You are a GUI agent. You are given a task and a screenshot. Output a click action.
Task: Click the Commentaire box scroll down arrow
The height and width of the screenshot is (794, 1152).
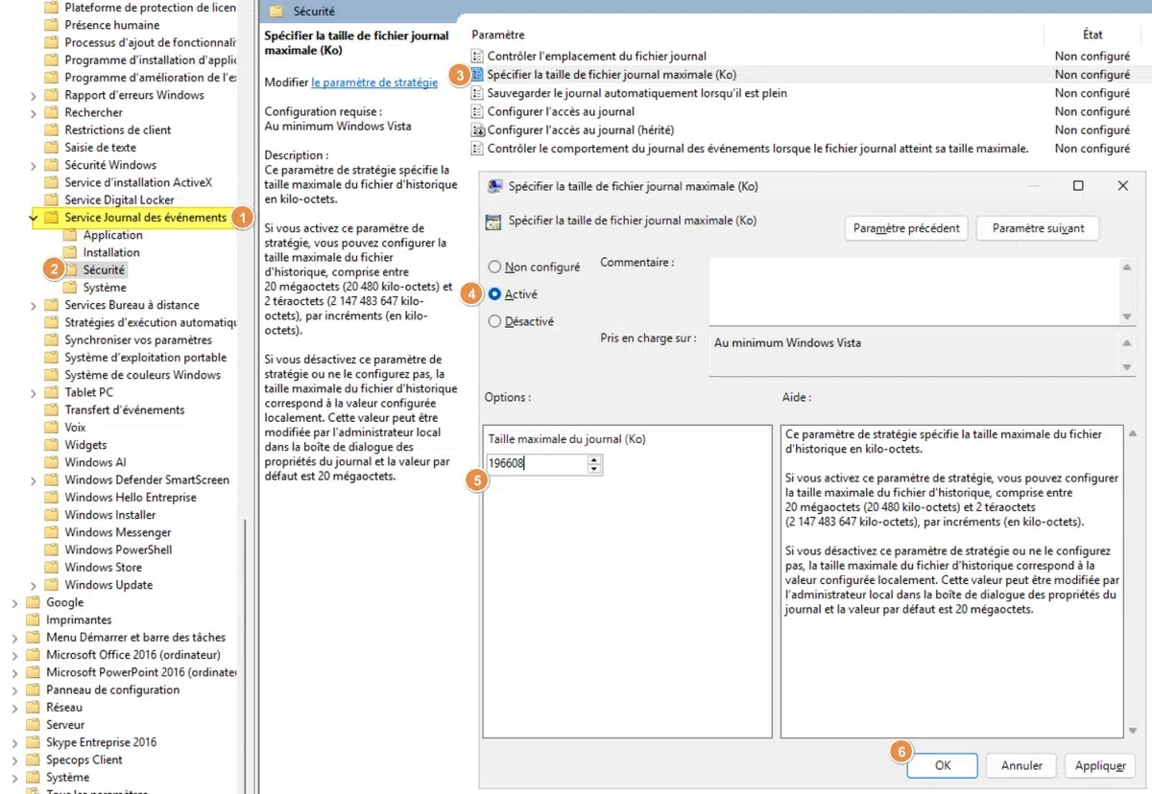pos(1127,317)
